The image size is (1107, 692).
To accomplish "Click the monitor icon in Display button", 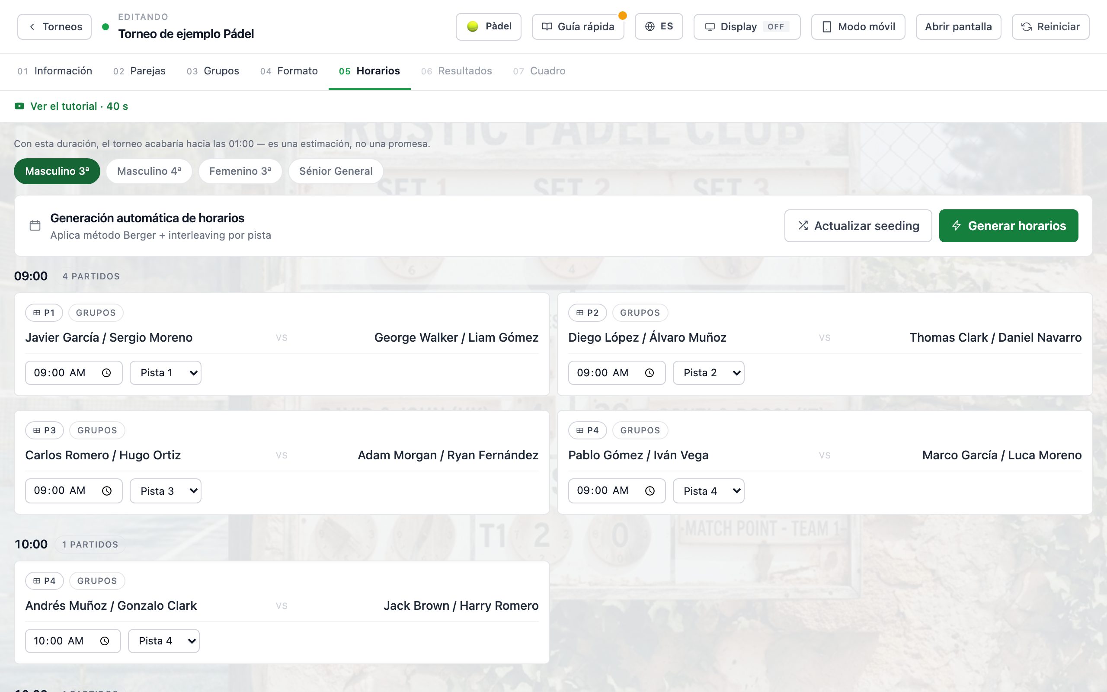I will (x=710, y=27).
